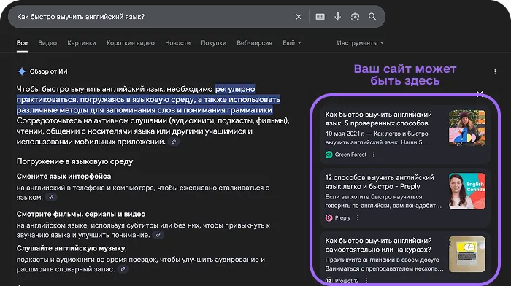
Task: Open the Green Forest result thumbnail
Action: pos(467,128)
